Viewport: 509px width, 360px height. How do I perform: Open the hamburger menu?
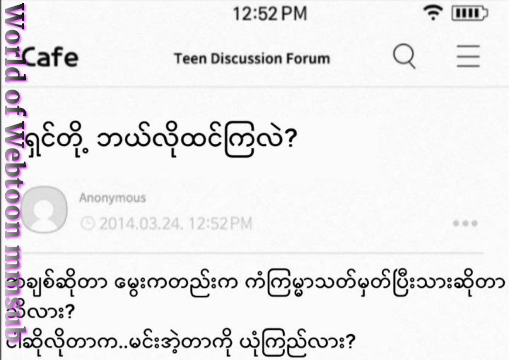point(468,57)
